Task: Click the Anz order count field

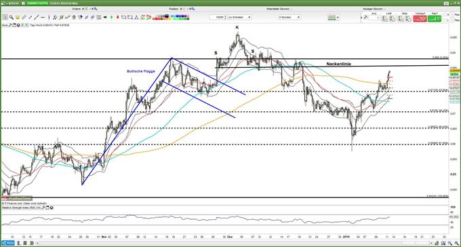Action: click(x=374, y=18)
